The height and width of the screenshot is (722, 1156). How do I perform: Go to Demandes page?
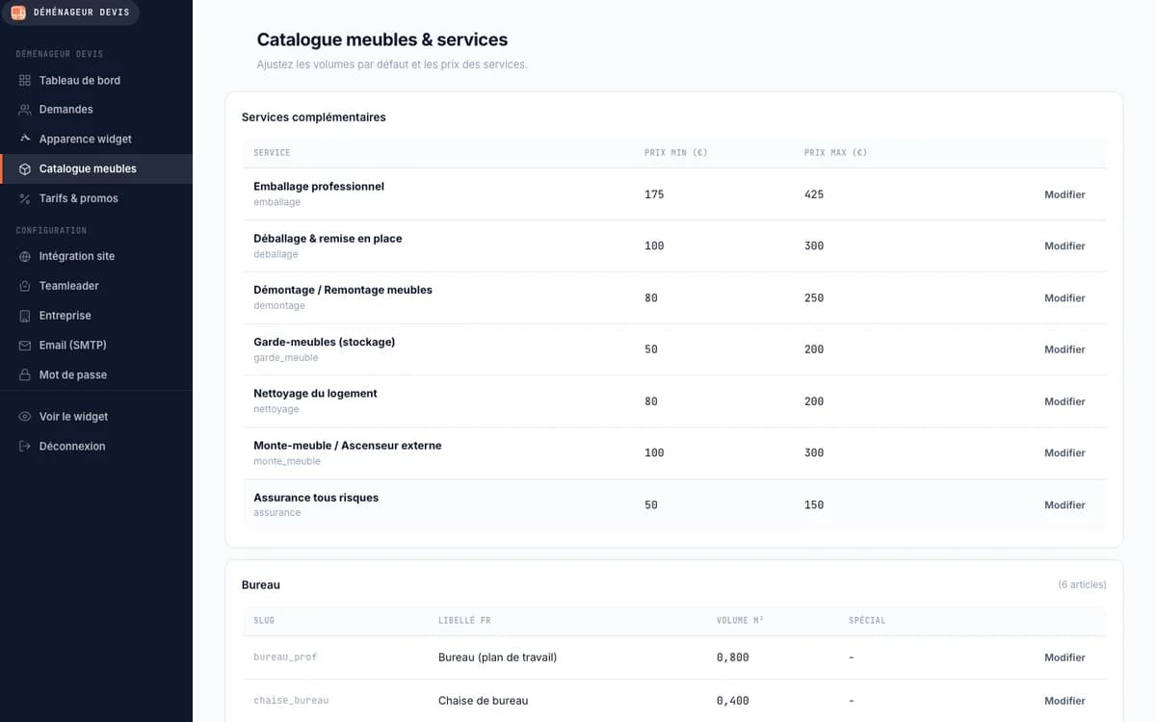point(96,110)
